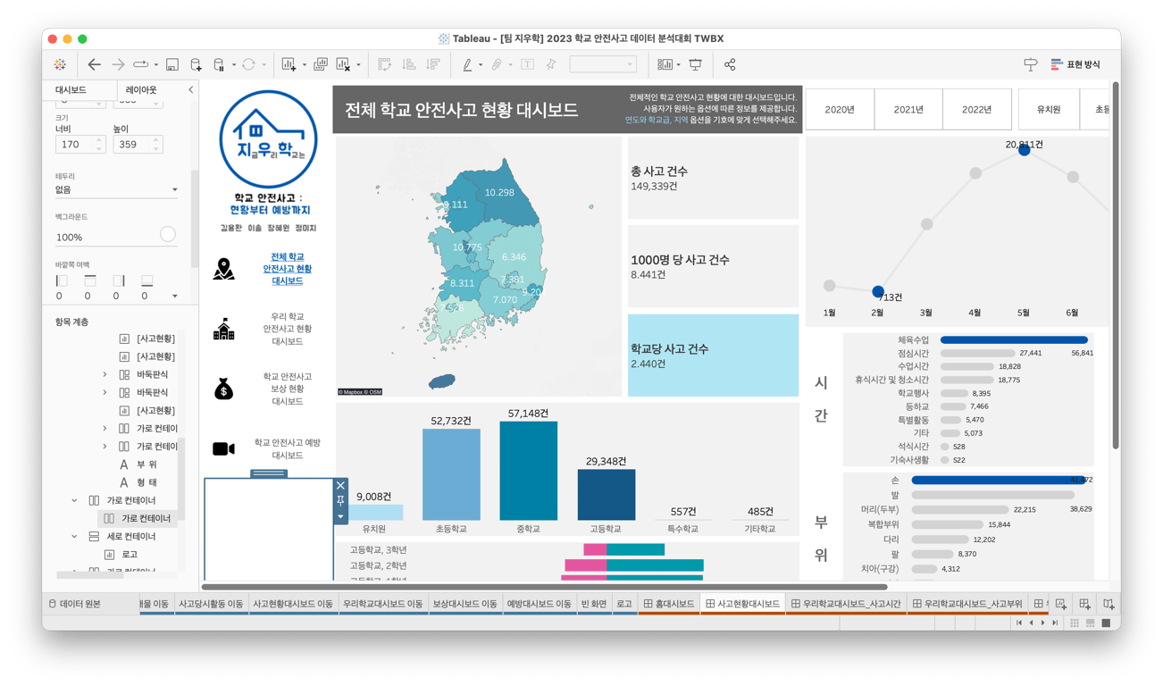Click the show mark labels icon
The image size is (1163, 686).
point(528,64)
